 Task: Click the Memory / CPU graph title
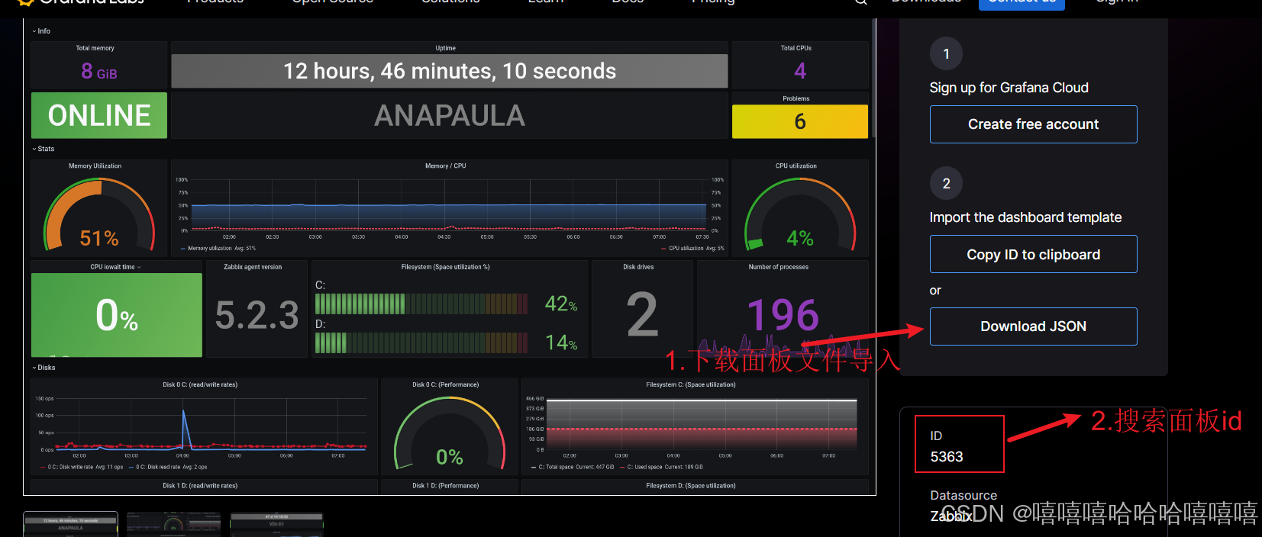point(445,166)
